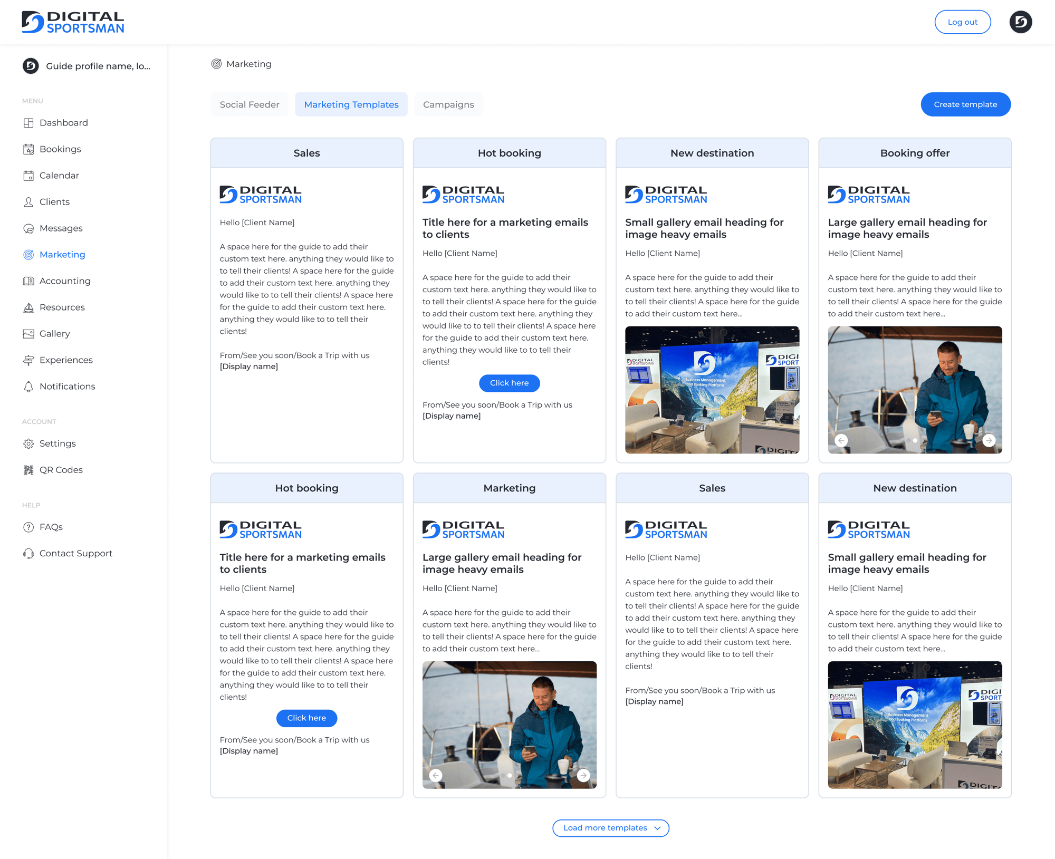The image size is (1055, 859).
Task: Click 'Click here' in second-row Hot booking card
Action: [x=306, y=718]
